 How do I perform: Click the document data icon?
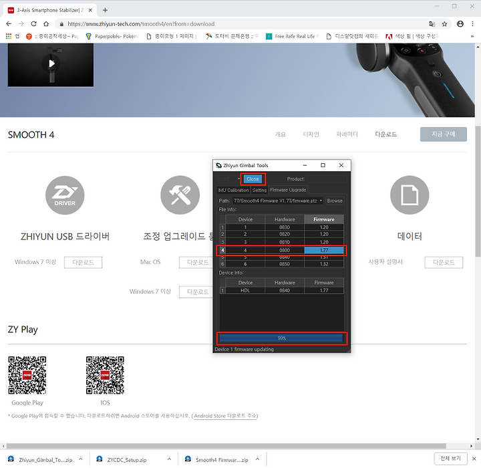pyautogui.click(x=410, y=195)
